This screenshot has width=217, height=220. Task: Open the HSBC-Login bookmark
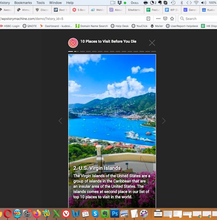tap(10, 26)
